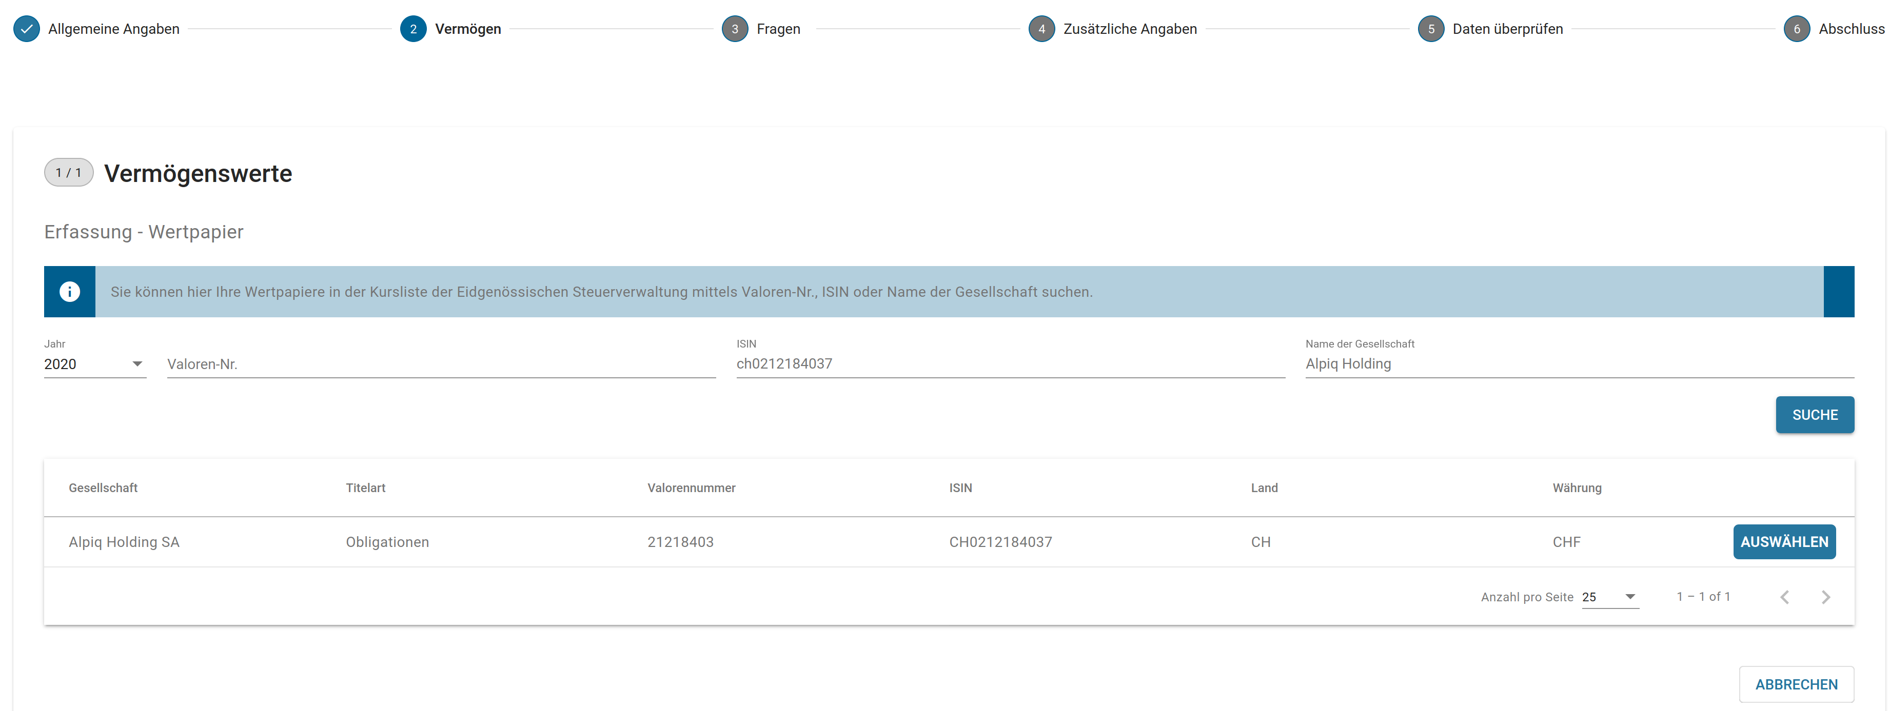The width and height of the screenshot is (1889, 711).
Task: Click the checkmark icon for Allgemeine Angaben
Action: tap(26, 29)
